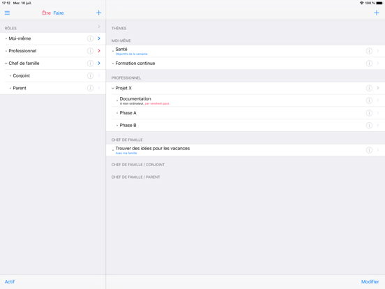
Task: Tap chevron on Phase B row
Action: pyautogui.click(x=378, y=126)
